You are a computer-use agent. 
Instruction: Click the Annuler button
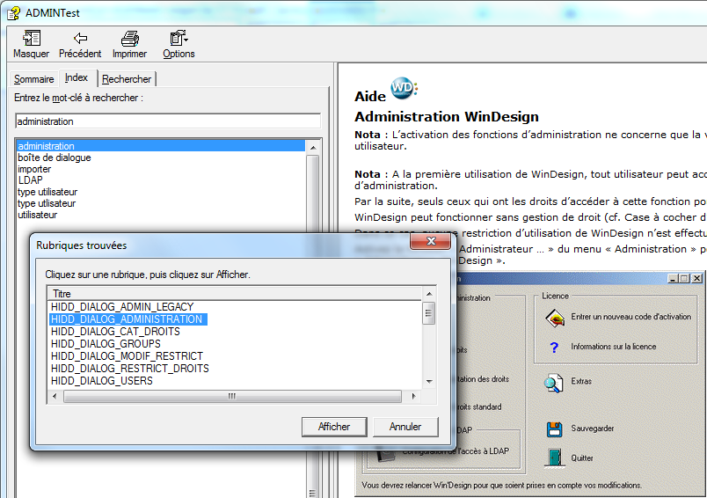(405, 427)
